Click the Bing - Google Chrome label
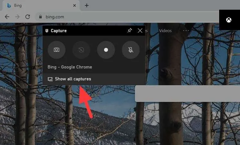Viewport: 240px width, 145px height. [x=70, y=67]
